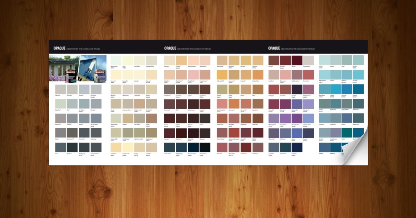Viewport: 416px width, 218px height.
Task: Select the near-black navy swatch in middle panel
Action: [x=205, y=147]
